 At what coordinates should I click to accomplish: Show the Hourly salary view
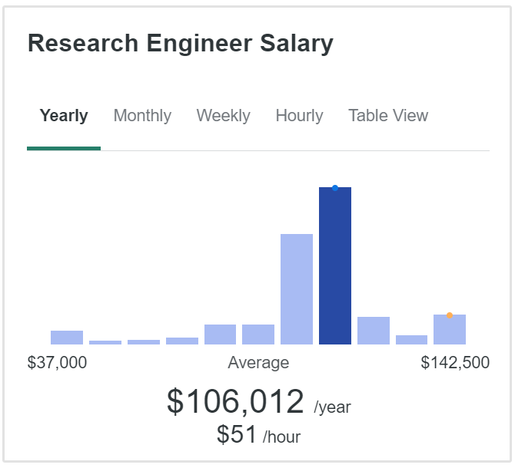[x=299, y=116]
